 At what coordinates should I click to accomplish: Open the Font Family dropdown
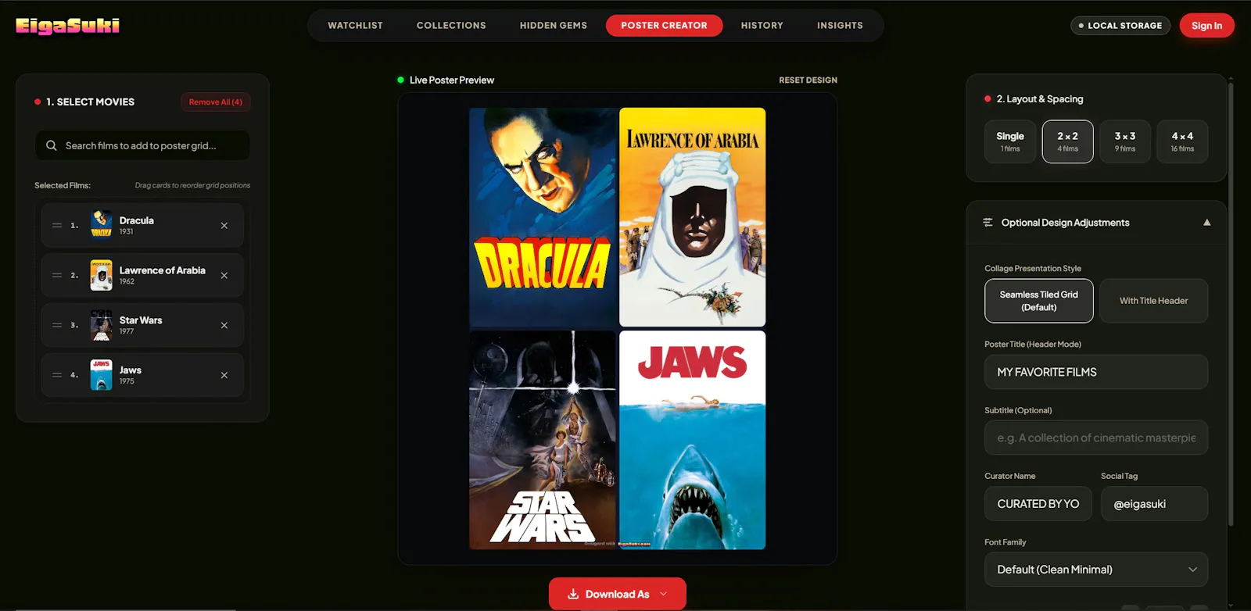(1096, 570)
